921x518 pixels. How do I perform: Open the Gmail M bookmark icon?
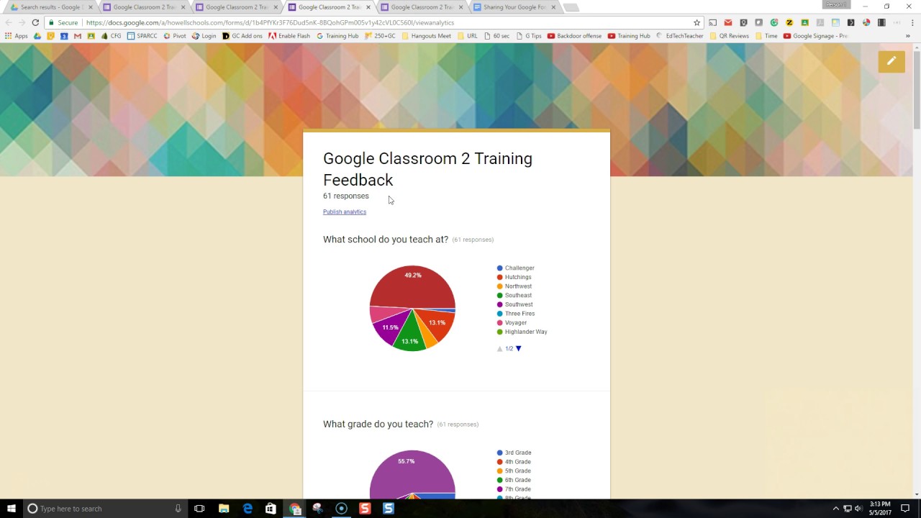point(78,36)
